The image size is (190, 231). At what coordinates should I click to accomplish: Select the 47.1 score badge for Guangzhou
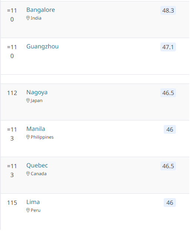[x=168, y=47]
